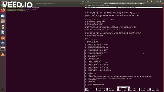The height and width of the screenshot is (92, 164).
Task: Open the Search menu in right terminal
Action: pos(97,6)
